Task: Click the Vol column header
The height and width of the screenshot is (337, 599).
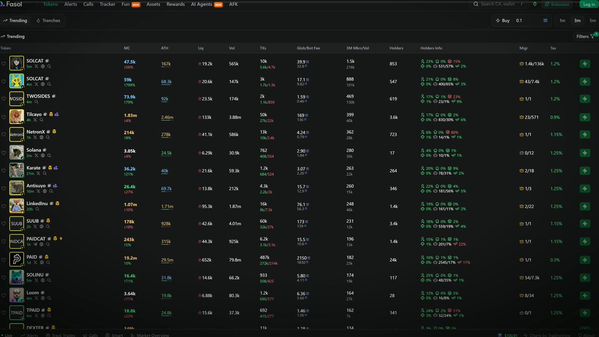Action: 232,48
